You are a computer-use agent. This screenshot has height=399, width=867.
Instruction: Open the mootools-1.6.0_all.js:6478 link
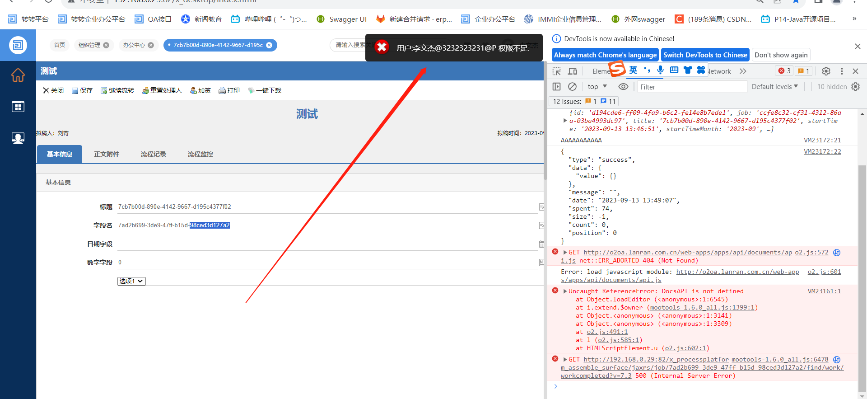[780, 360]
